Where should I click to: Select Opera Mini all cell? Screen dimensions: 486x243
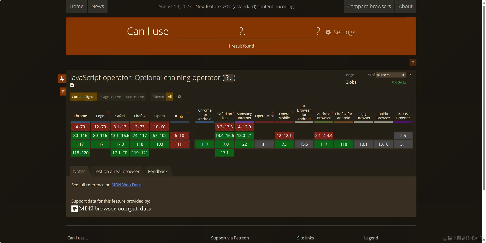pyautogui.click(x=264, y=144)
